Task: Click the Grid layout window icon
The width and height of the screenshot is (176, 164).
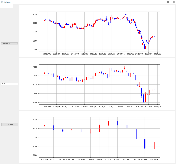Action: coord(2,2)
